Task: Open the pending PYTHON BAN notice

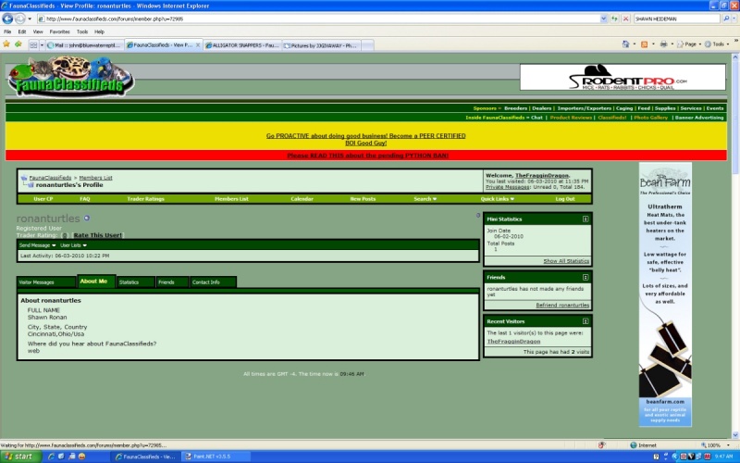Action: click(367, 156)
